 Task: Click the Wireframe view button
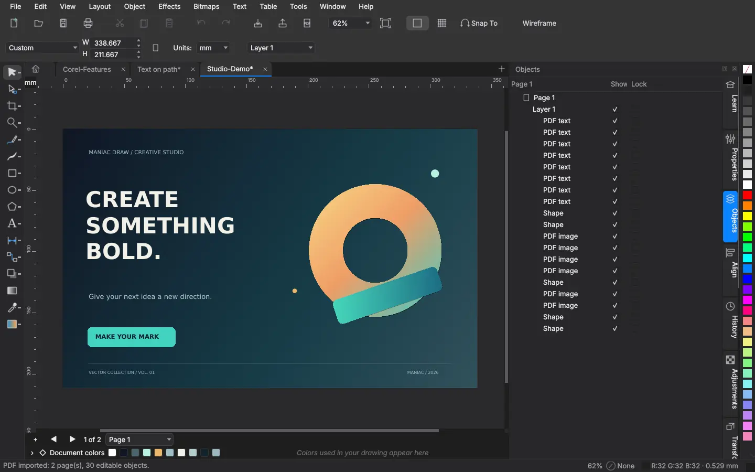pyautogui.click(x=539, y=23)
